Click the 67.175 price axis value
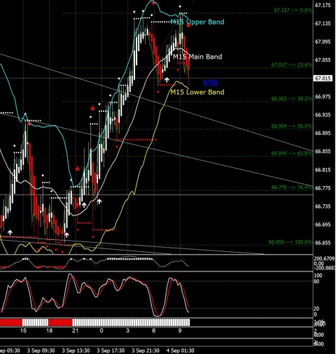Image resolution: width=336 pixels, height=354 pixels. (323, 5)
